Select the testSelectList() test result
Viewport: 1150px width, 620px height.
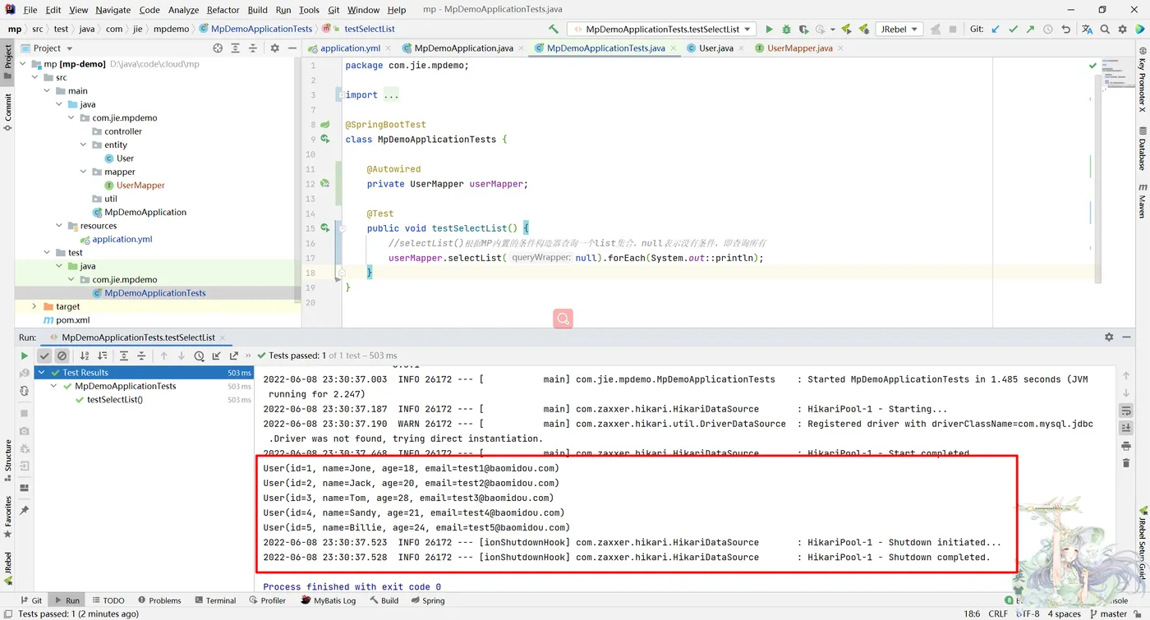115,400
